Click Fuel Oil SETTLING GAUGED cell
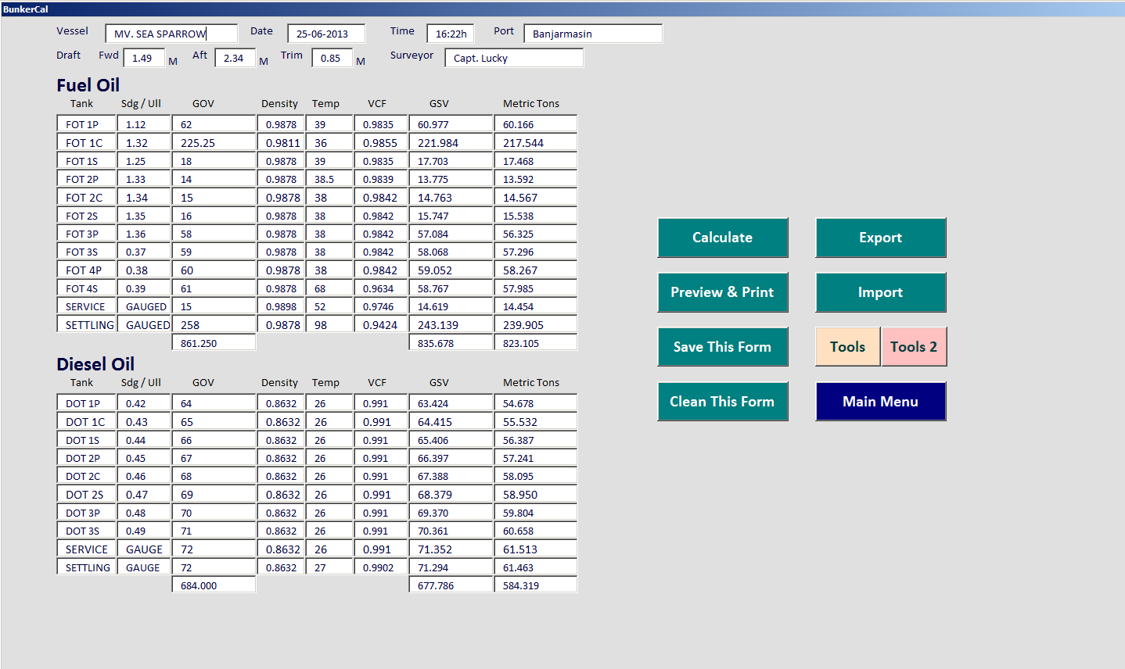This screenshot has height=669, width=1125. point(144,325)
